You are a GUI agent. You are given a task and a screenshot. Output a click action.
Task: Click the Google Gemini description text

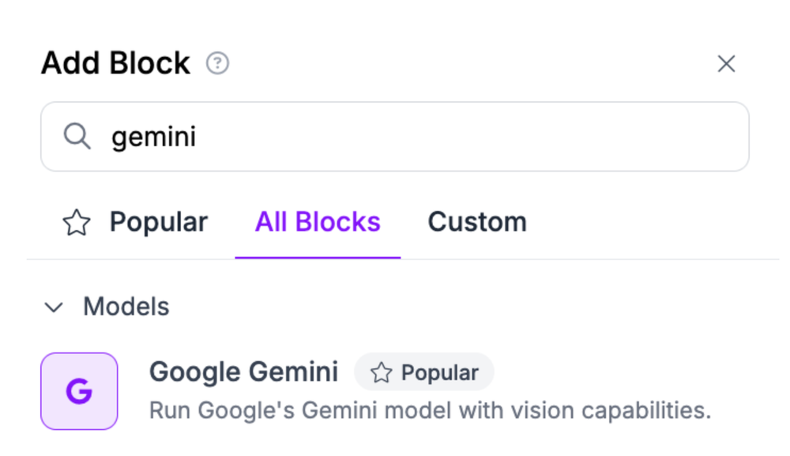coord(431,410)
